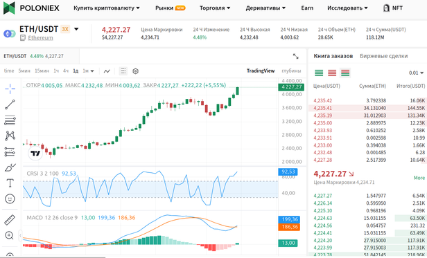Switch chart to 4ч interval

coord(66,71)
